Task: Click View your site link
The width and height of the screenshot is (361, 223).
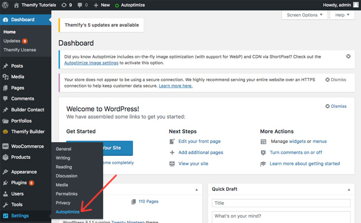Action: [193, 164]
